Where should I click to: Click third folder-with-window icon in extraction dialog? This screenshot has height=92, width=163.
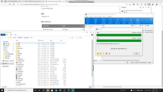104,54
